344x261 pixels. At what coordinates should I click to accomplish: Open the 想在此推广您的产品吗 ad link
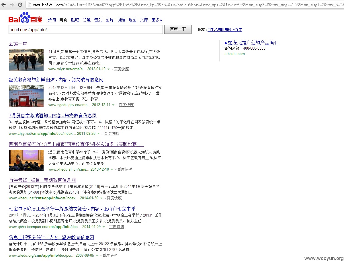(251, 43)
